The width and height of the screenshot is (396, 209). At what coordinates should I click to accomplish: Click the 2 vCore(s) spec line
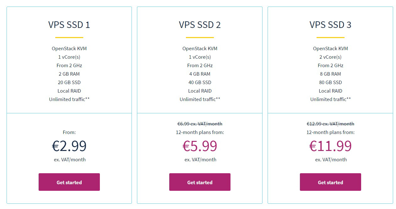(x=330, y=57)
